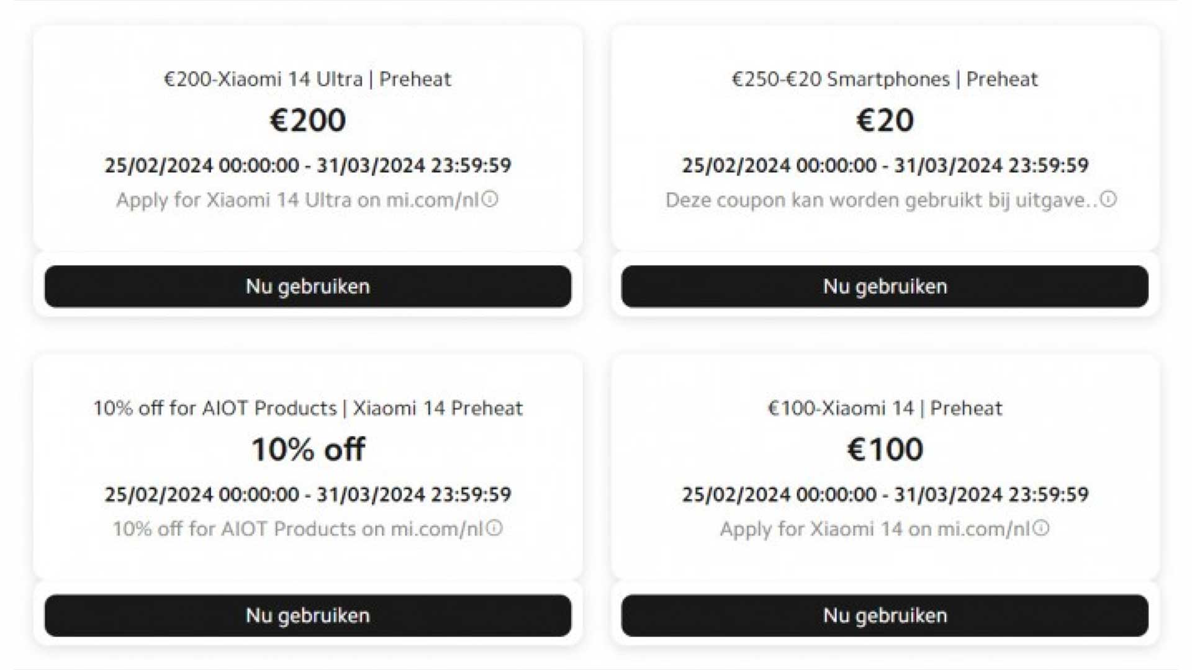
Task: Show info for 'Apply for Xiaomi 14' coupon
Action: pos(1041,529)
